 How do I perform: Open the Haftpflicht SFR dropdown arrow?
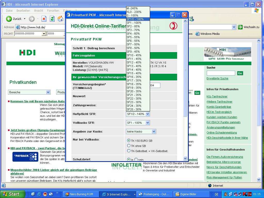[x=147, y=114]
